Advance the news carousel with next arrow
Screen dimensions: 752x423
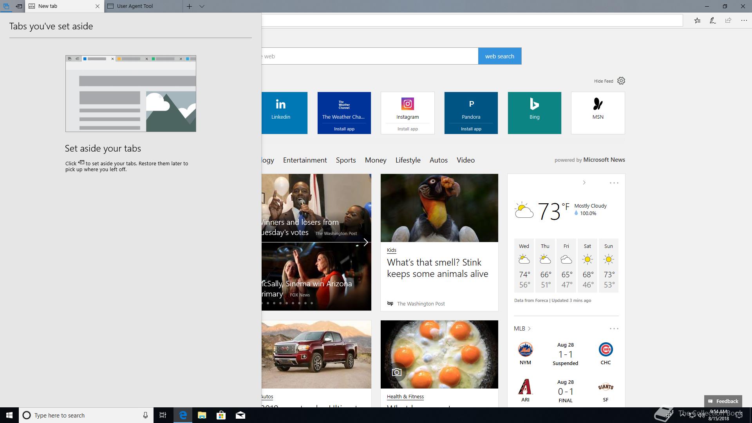(365, 242)
